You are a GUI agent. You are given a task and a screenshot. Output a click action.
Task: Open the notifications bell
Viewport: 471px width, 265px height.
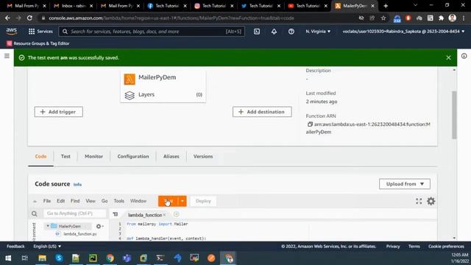coord(274,31)
